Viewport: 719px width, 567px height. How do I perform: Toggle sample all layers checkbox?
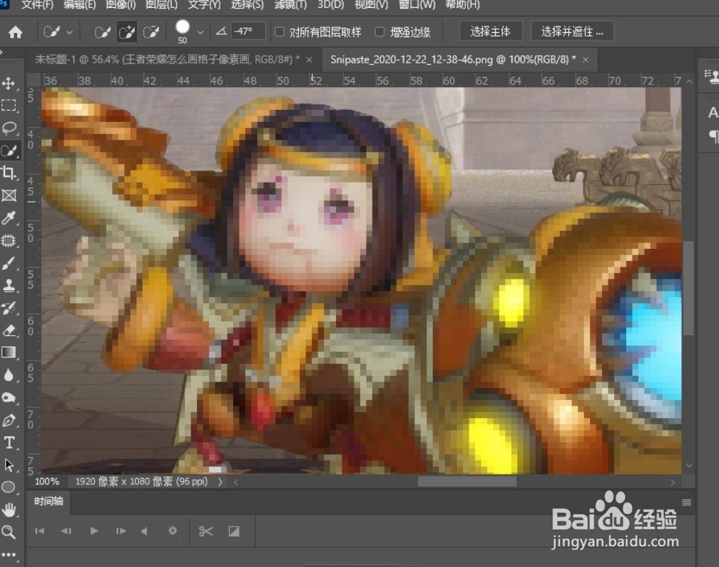pyautogui.click(x=280, y=31)
